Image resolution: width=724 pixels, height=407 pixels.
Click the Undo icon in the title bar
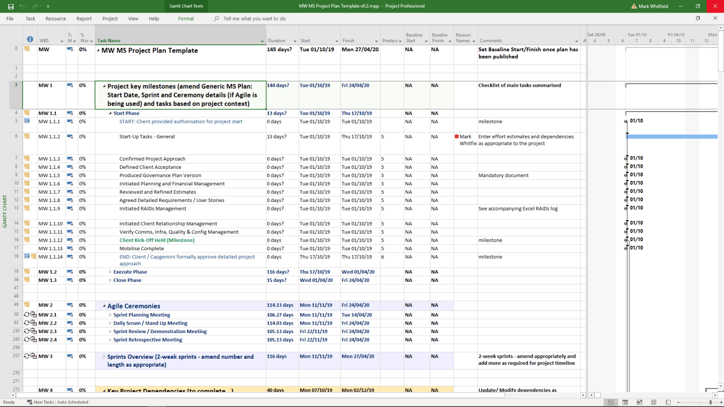23,7
